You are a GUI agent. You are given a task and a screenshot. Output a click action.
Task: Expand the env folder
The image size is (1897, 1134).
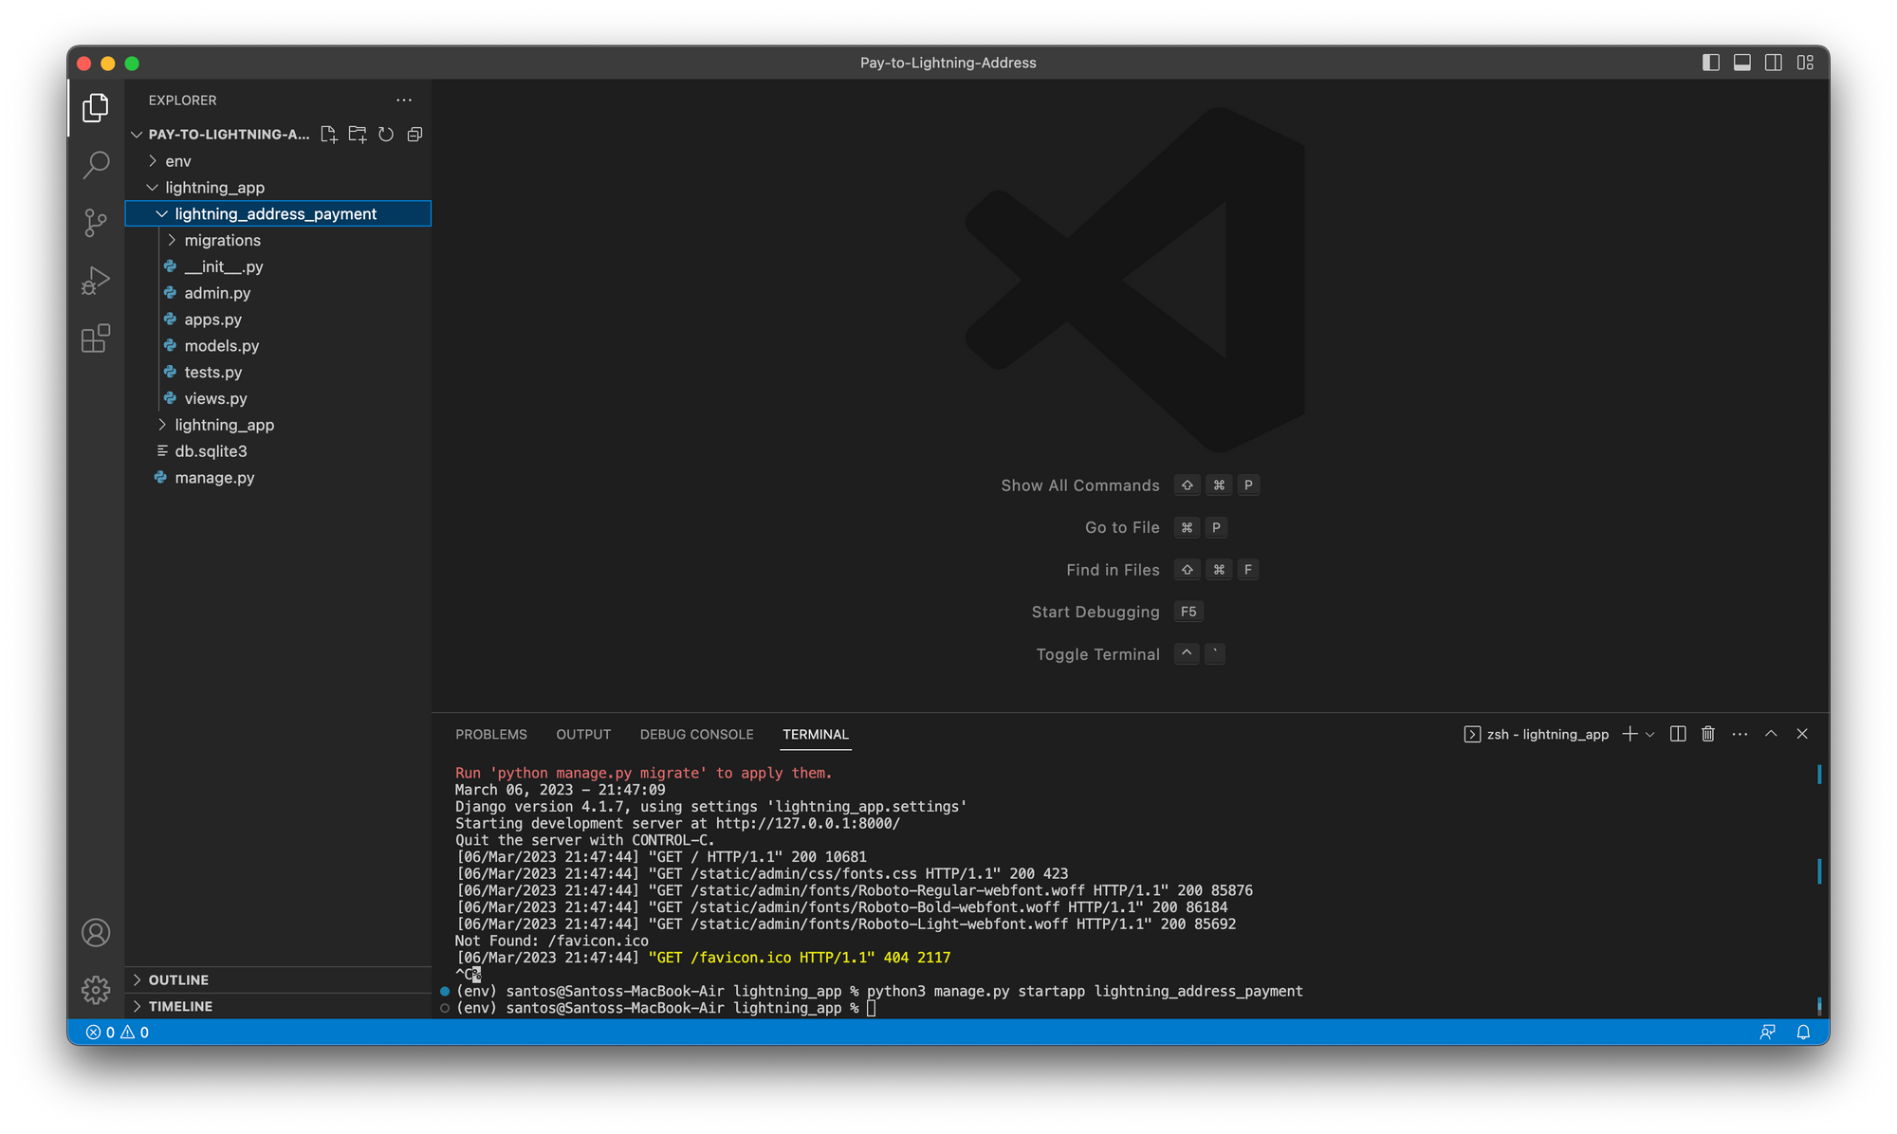pos(279,161)
